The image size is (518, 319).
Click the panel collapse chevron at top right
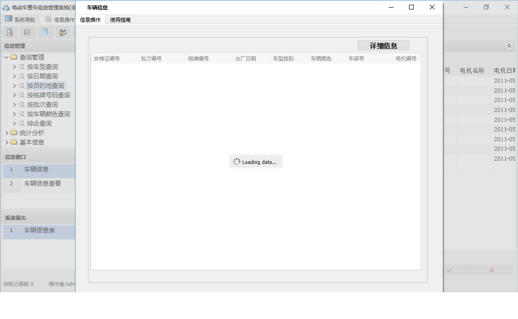coord(509,45)
